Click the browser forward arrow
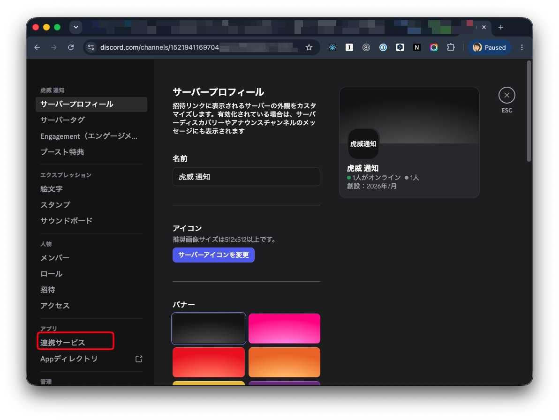 (x=54, y=47)
